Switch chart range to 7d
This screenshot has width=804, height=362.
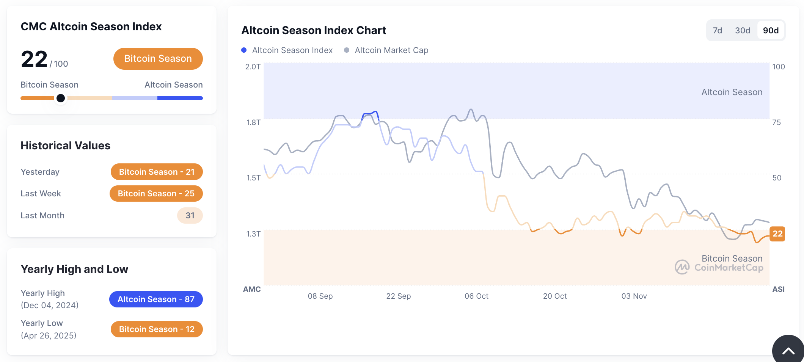[x=717, y=30]
